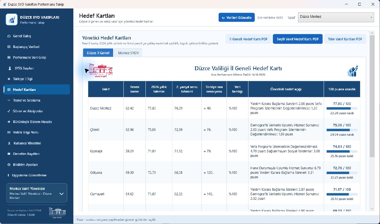This screenshot has width=380, height=224.
Task: Export İl Geneli Hedef Kartı PDF
Action: [249, 39]
